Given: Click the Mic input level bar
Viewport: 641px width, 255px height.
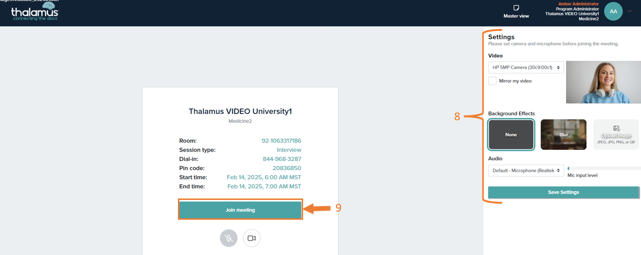Looking at the screenshot, I should pos(604,169).
